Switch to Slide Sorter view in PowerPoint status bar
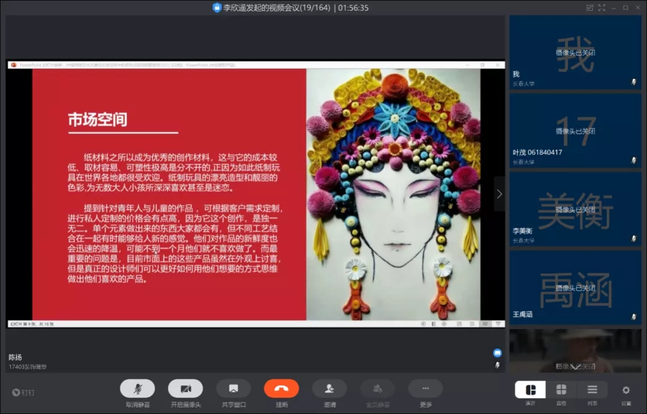The width and height of the screenshot is (647, 414). click(x=472, y=324)
